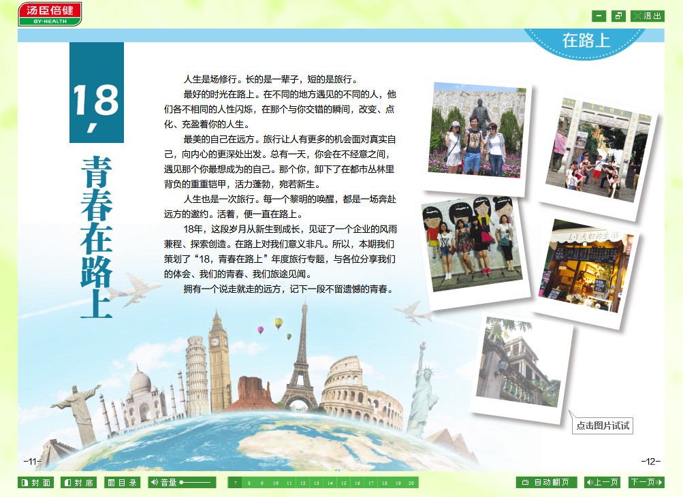This screenshot has height=497, width=683.
Task: Adjust the volume (音量) slider
Action: 195,482
